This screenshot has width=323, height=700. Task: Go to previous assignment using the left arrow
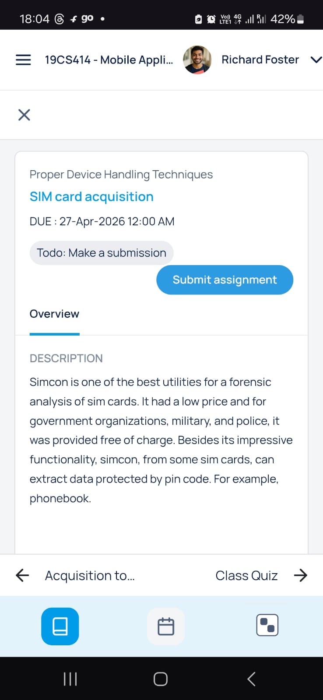click(x=21, y=575)
